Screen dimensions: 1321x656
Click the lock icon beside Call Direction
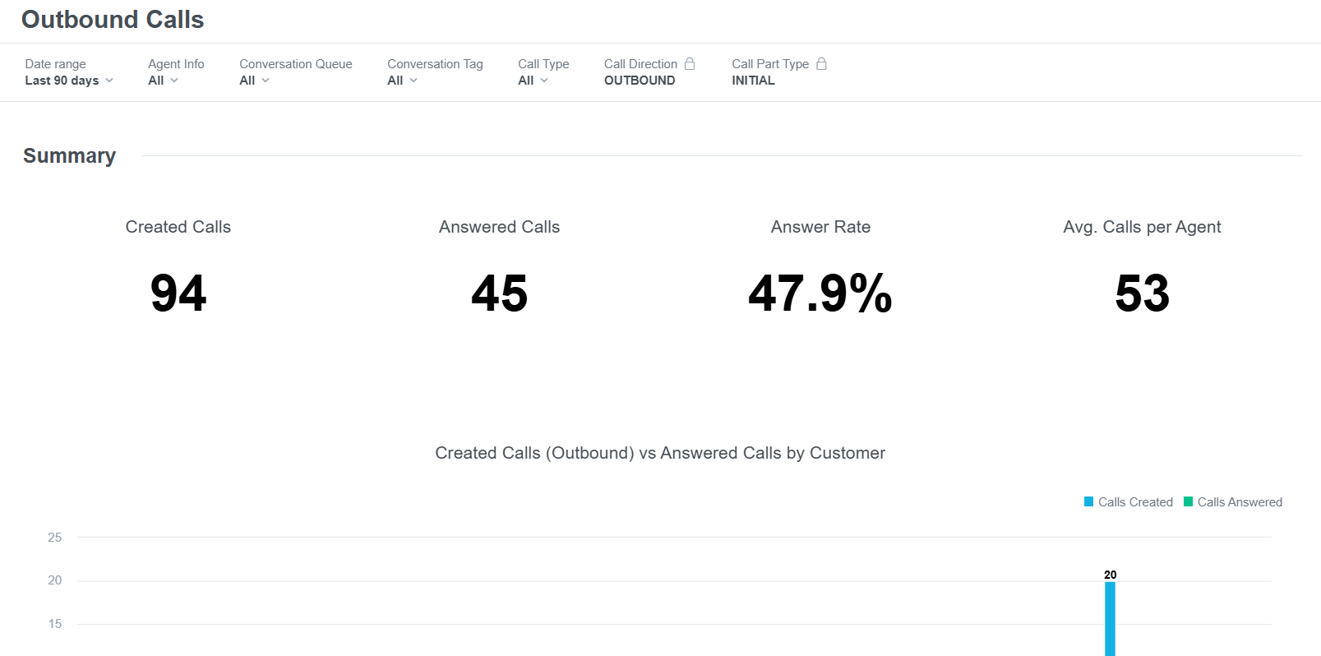[x=690, y=63]
